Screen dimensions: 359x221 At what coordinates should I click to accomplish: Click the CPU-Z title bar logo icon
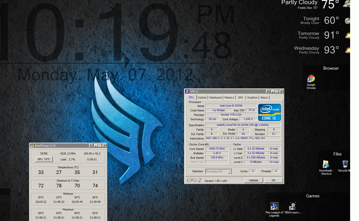point(187,91)
